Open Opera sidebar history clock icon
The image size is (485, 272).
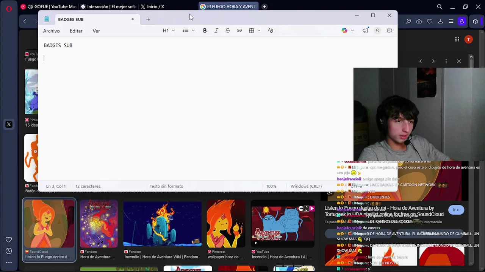[x=9, y=251]
